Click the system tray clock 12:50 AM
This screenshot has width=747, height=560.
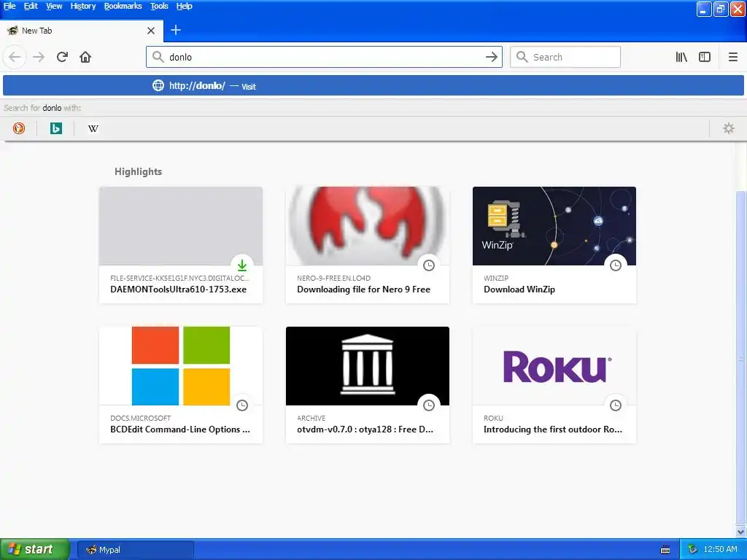(720, 550)
